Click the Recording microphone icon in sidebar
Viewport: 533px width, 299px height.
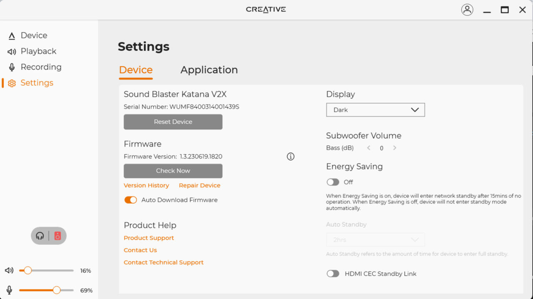12,67
